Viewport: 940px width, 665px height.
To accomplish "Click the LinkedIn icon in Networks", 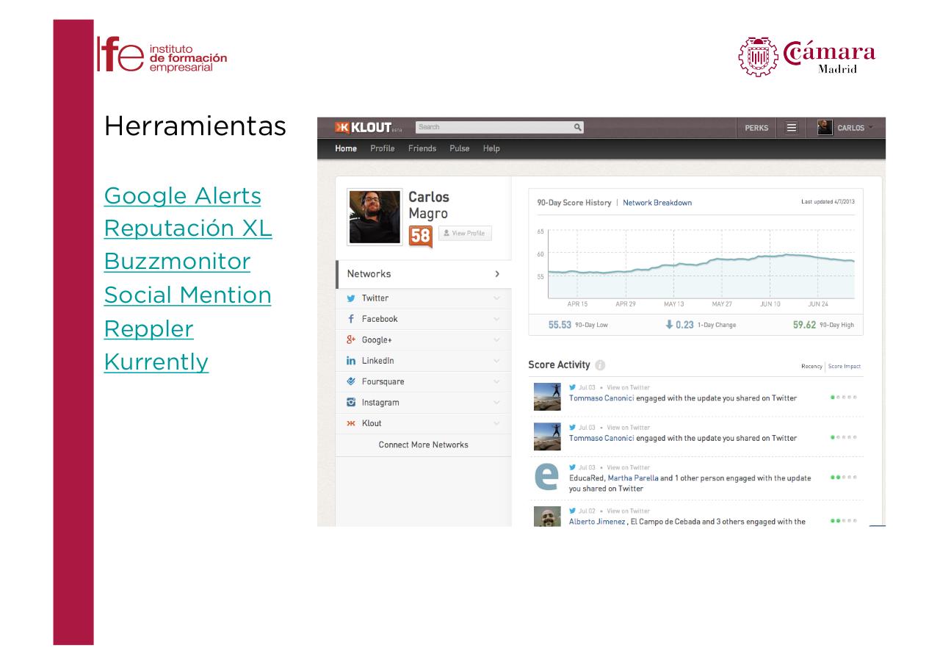I will click(x=350, y=361).
